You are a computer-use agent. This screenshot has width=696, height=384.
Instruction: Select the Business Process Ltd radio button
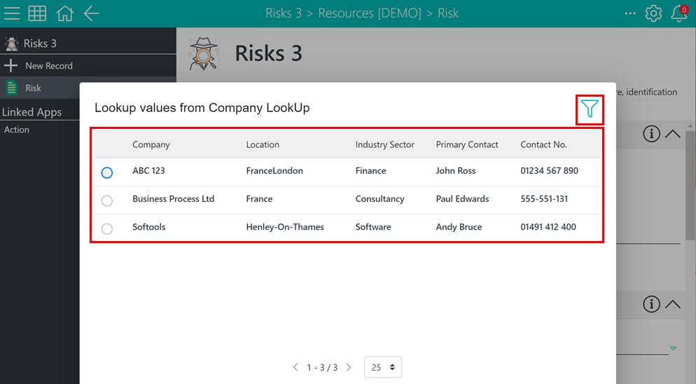pos(107,201)
